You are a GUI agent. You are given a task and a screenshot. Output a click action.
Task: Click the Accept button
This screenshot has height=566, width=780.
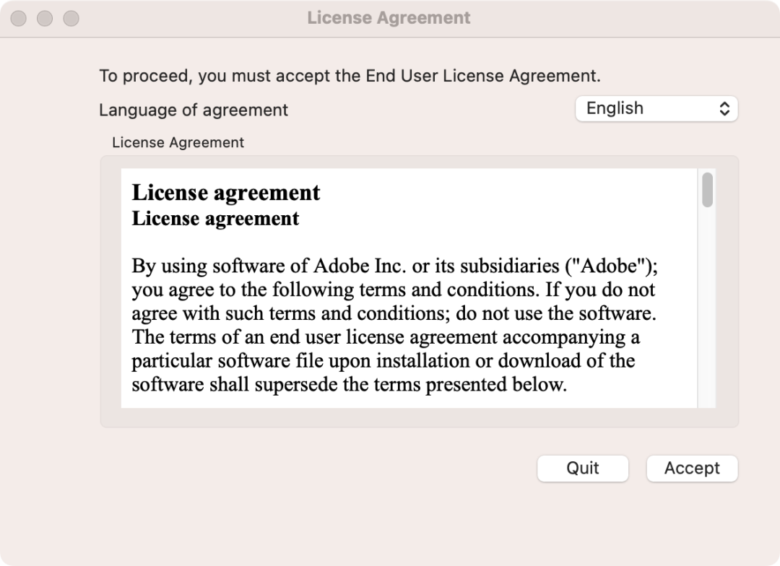pyautogui.click(x=691, y=469)
